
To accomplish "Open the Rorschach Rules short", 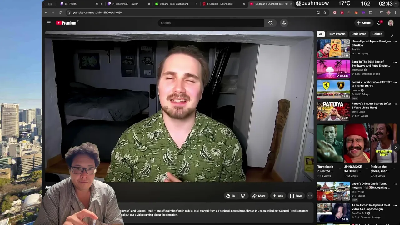I will tap(330, 143).
